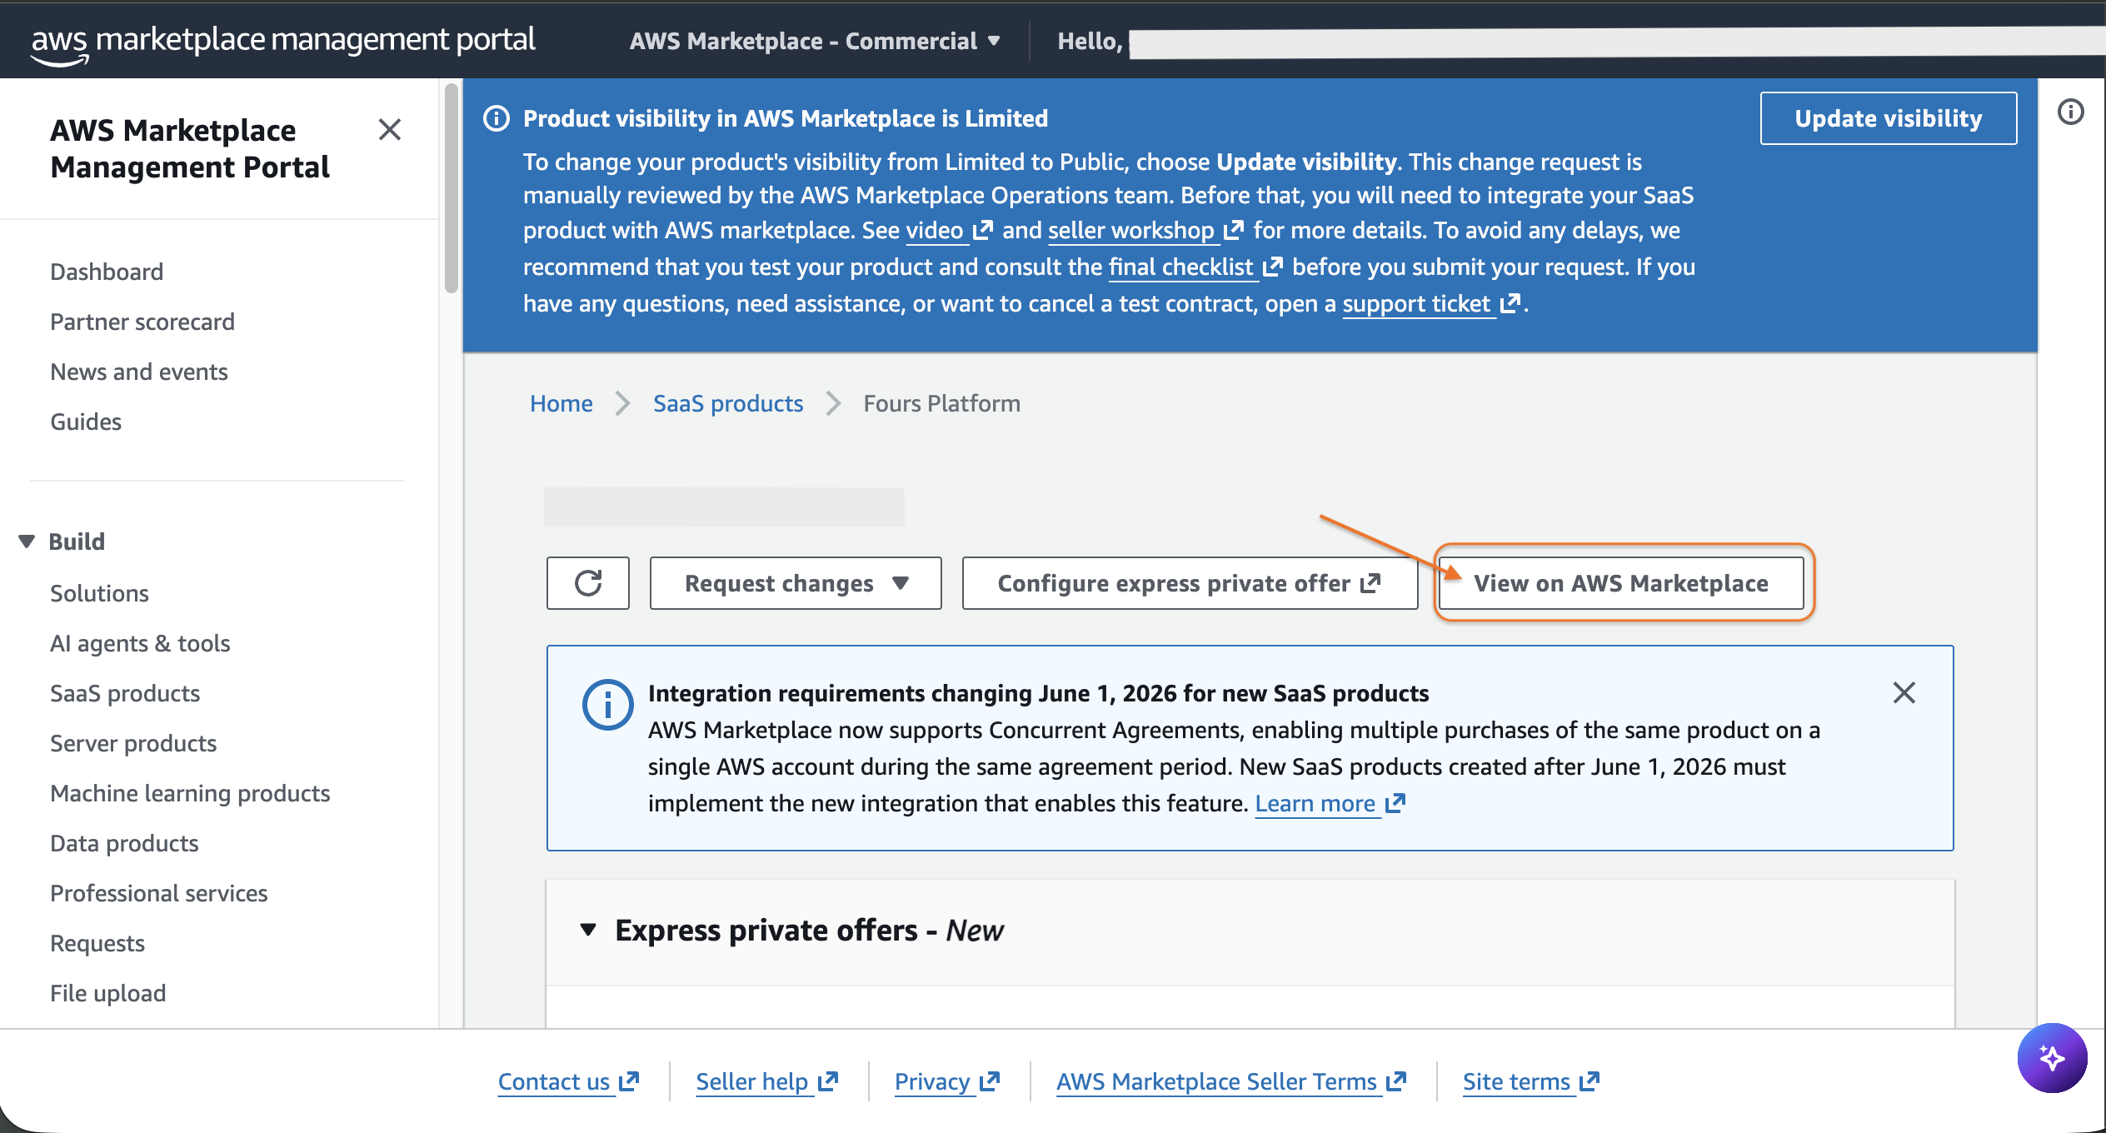Open the final checklist link
The width and height of the screenshot is (2106, 1133).
click(1181, 267)
